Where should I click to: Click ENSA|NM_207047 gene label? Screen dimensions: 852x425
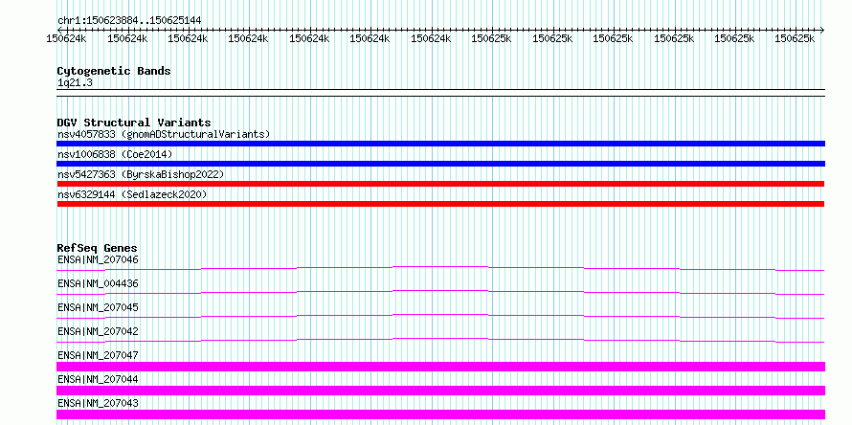point(98,355)
